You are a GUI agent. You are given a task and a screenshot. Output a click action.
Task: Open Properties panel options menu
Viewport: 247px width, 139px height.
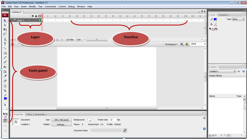[205, 115]
